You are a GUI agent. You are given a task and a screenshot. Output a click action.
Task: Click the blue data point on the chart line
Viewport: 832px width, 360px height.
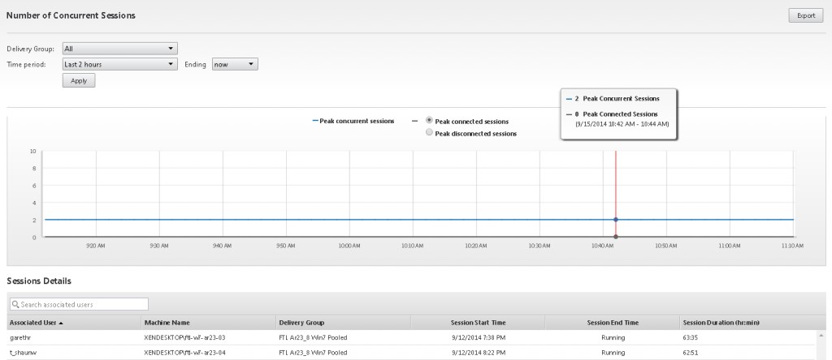click(x=616, y=220)
